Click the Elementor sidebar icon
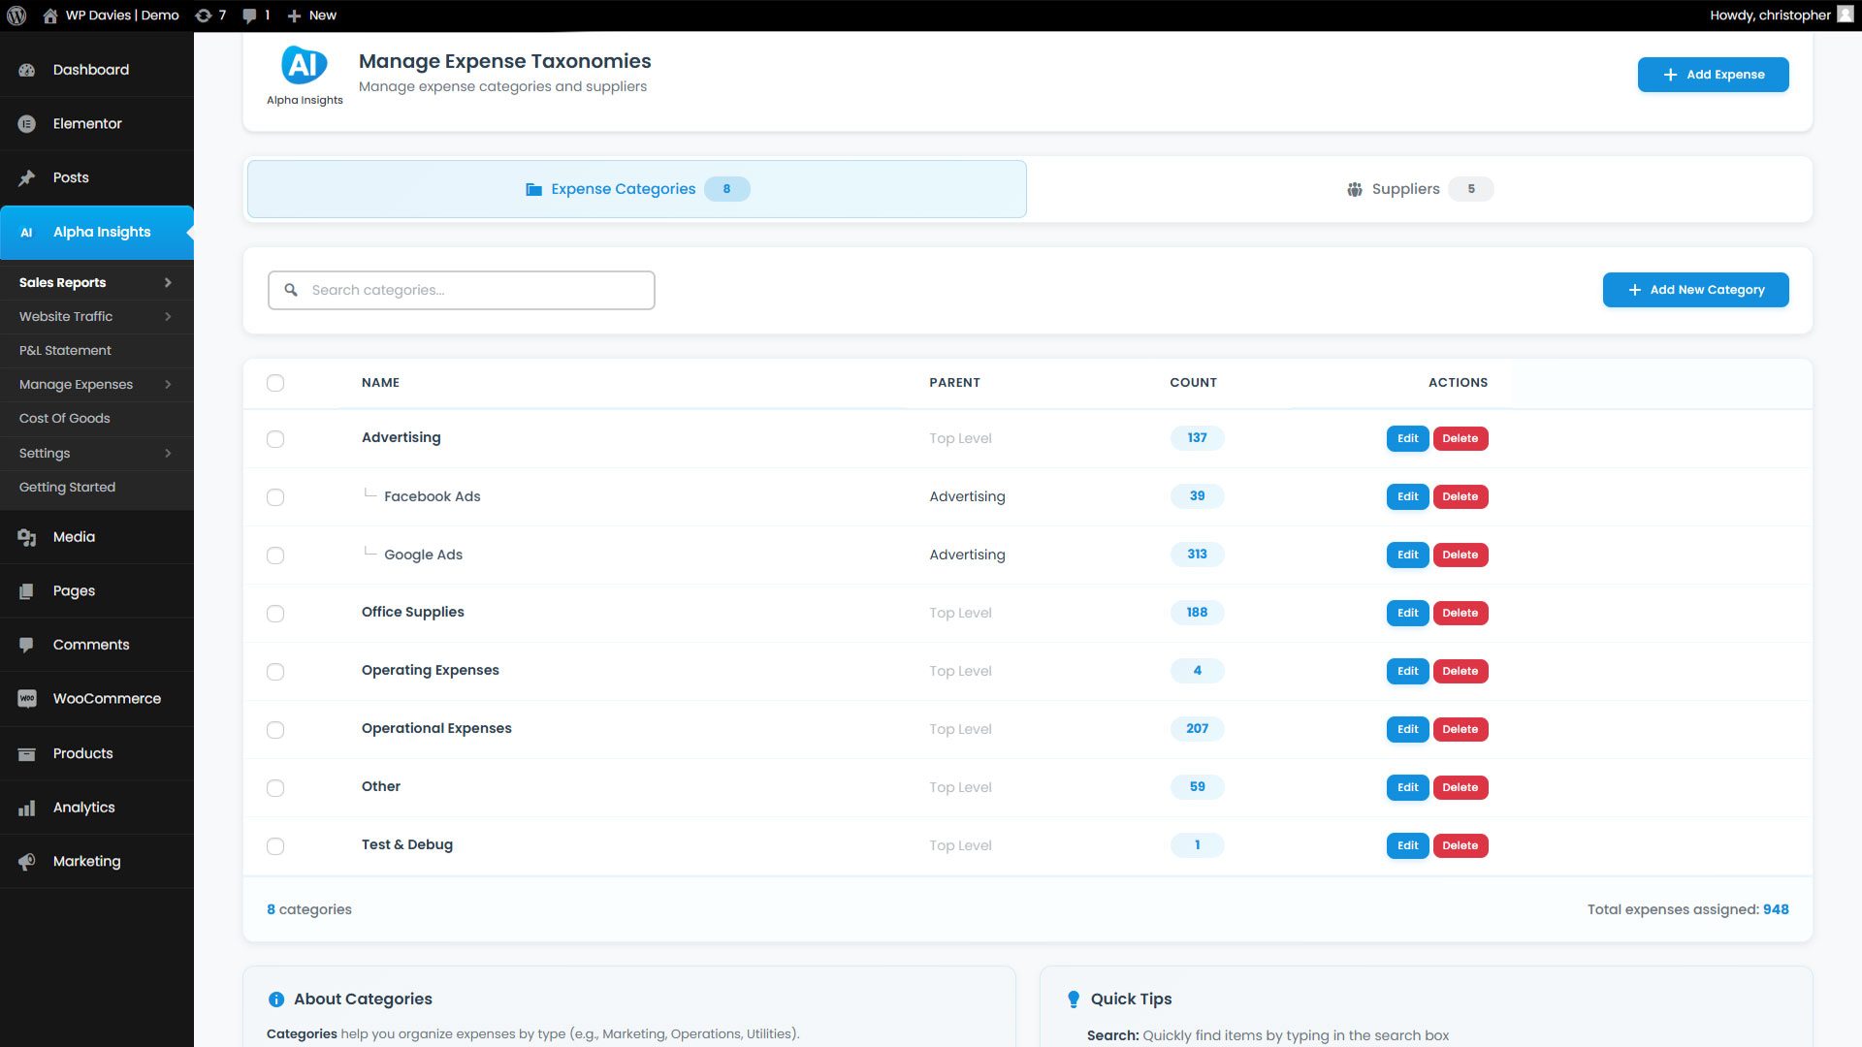The width and height of the screenshot is (1862, 1047). click(x=27, y=124)
